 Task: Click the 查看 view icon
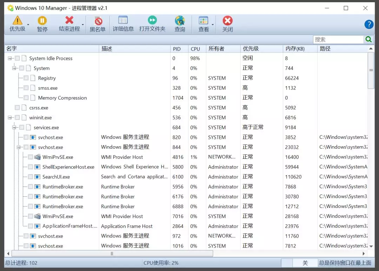pyautogui.click(x=203, y=21)
